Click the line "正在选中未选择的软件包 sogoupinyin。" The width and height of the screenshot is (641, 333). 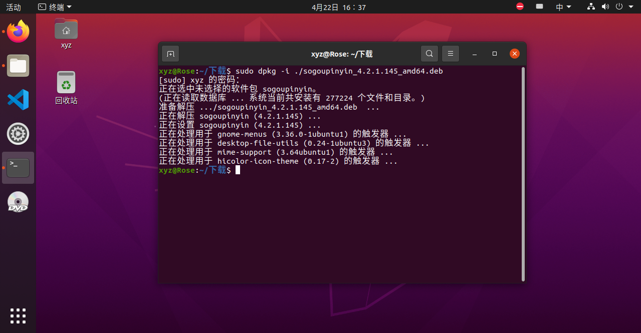point(238,89)
